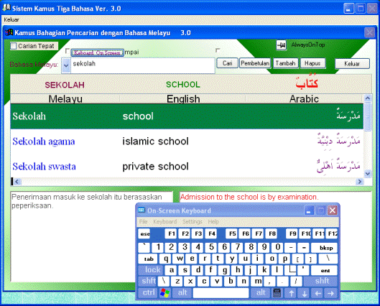Click the Windows logo key on keyboard
Viewport: 380px width, 306px height.
tap(164, 293)
